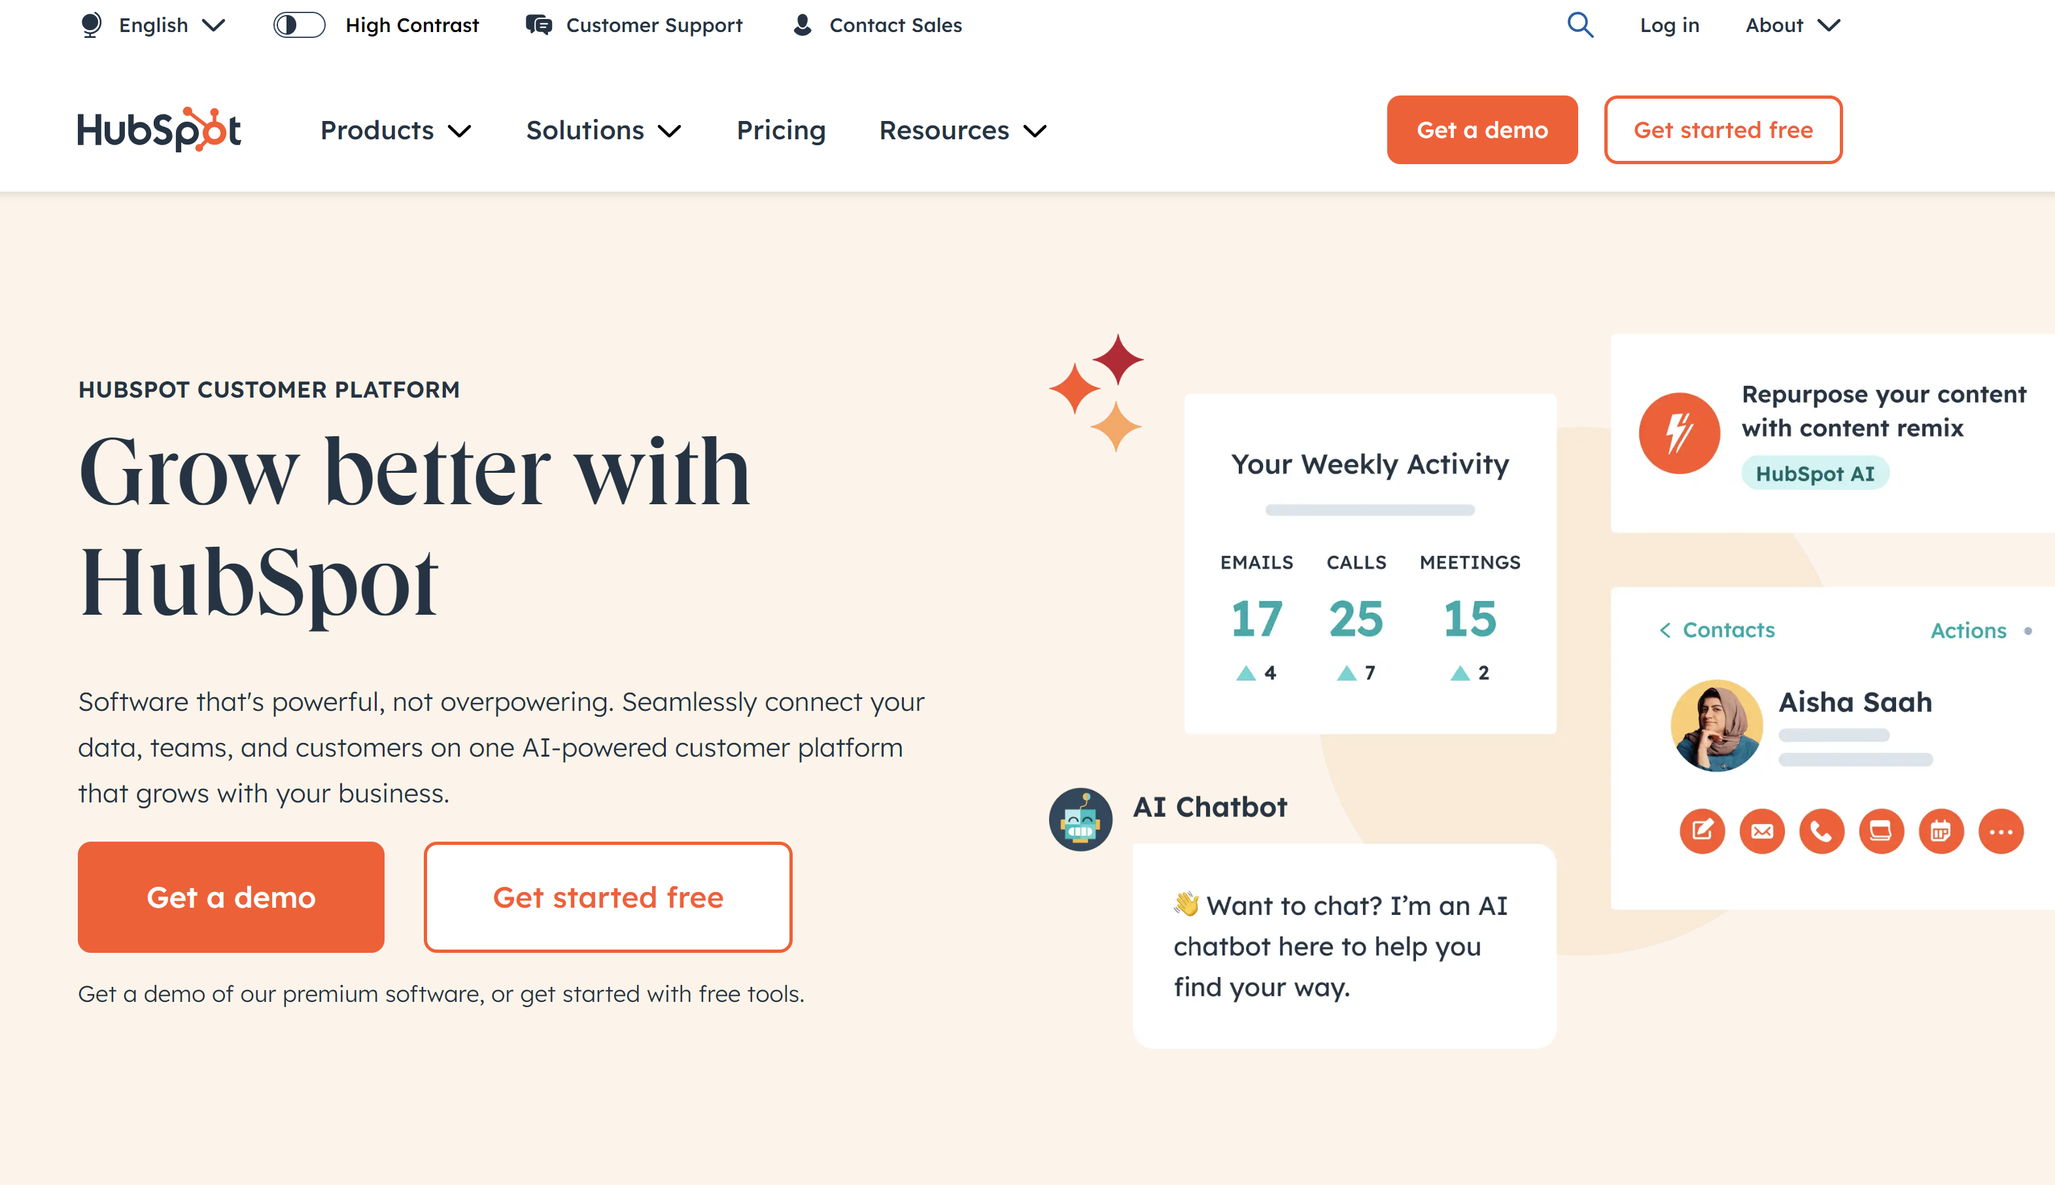Click the calendar meeting icon on the contact card
The image size is (2055, 1185).
1941,831
